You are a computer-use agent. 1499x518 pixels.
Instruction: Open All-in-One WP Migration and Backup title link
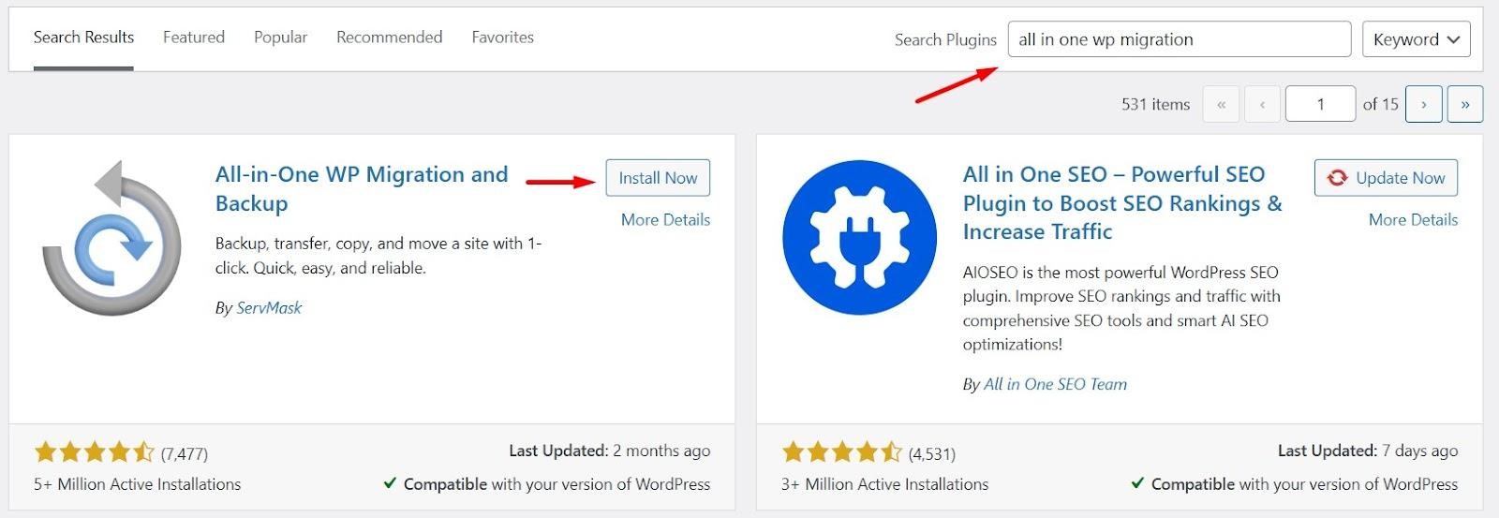tap(362, 188)
